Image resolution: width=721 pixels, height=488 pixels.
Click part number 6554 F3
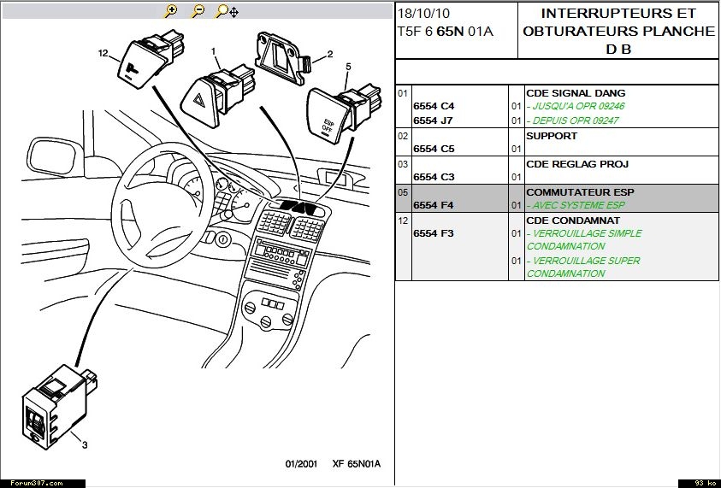[x=434, y=233]
